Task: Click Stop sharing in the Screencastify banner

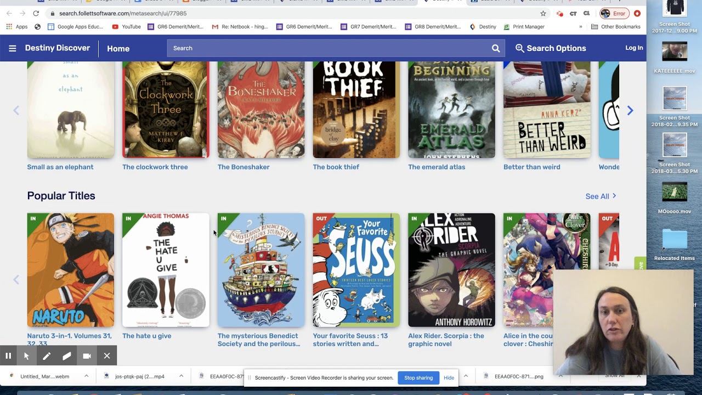Action: 418,377
